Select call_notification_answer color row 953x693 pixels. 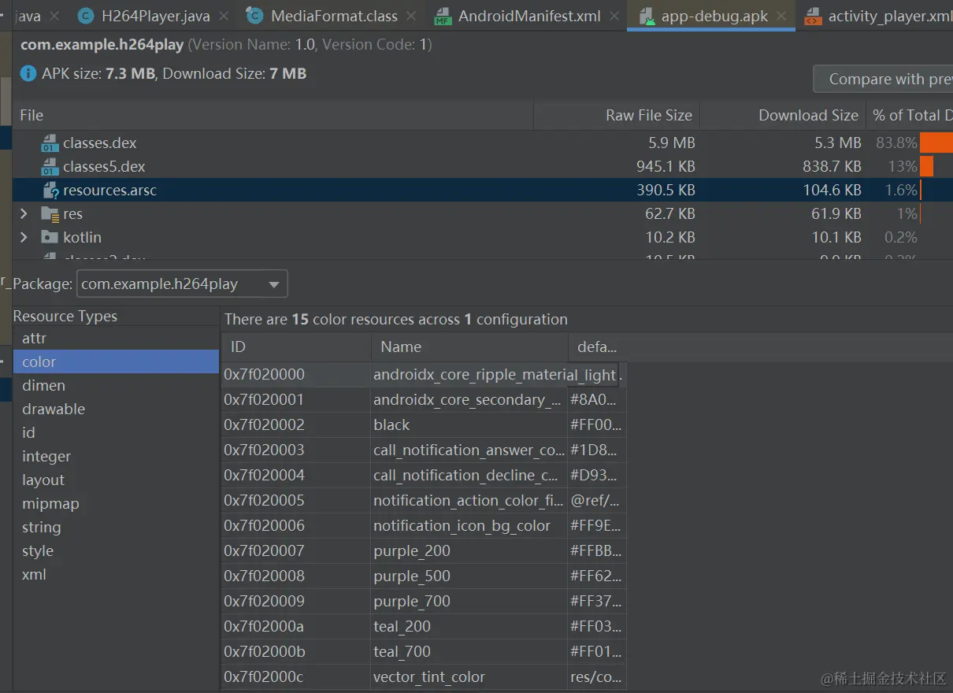pos(424,450)
